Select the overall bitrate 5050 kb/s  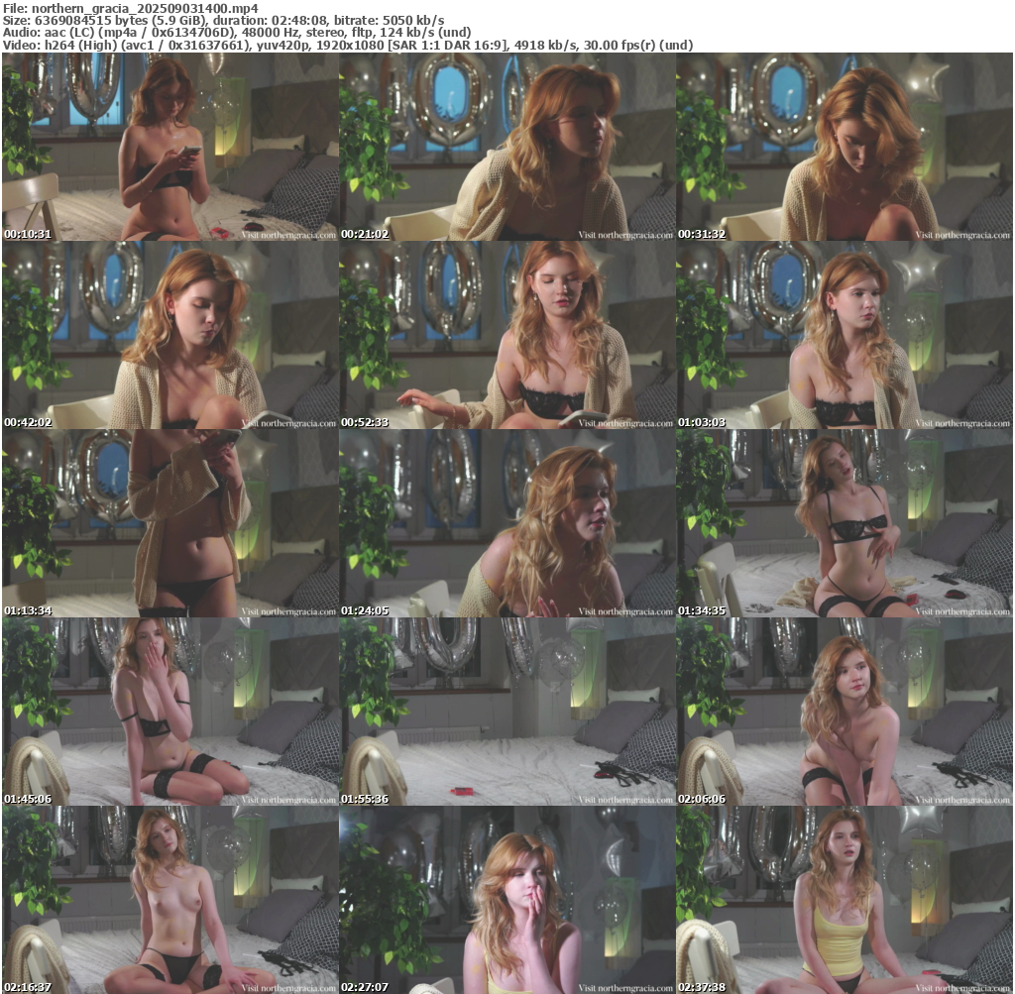point(412,21)
